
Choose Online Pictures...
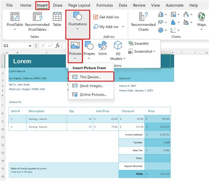(x=91, y=95)
